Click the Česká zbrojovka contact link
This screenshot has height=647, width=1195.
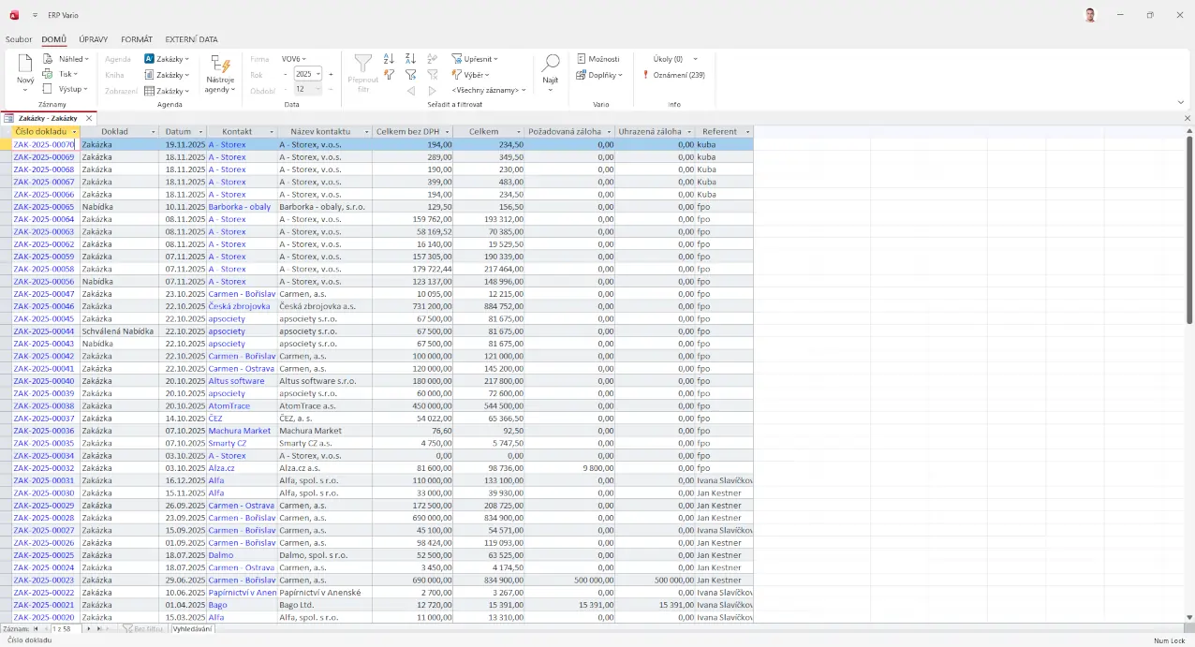(x=239, y=306)
